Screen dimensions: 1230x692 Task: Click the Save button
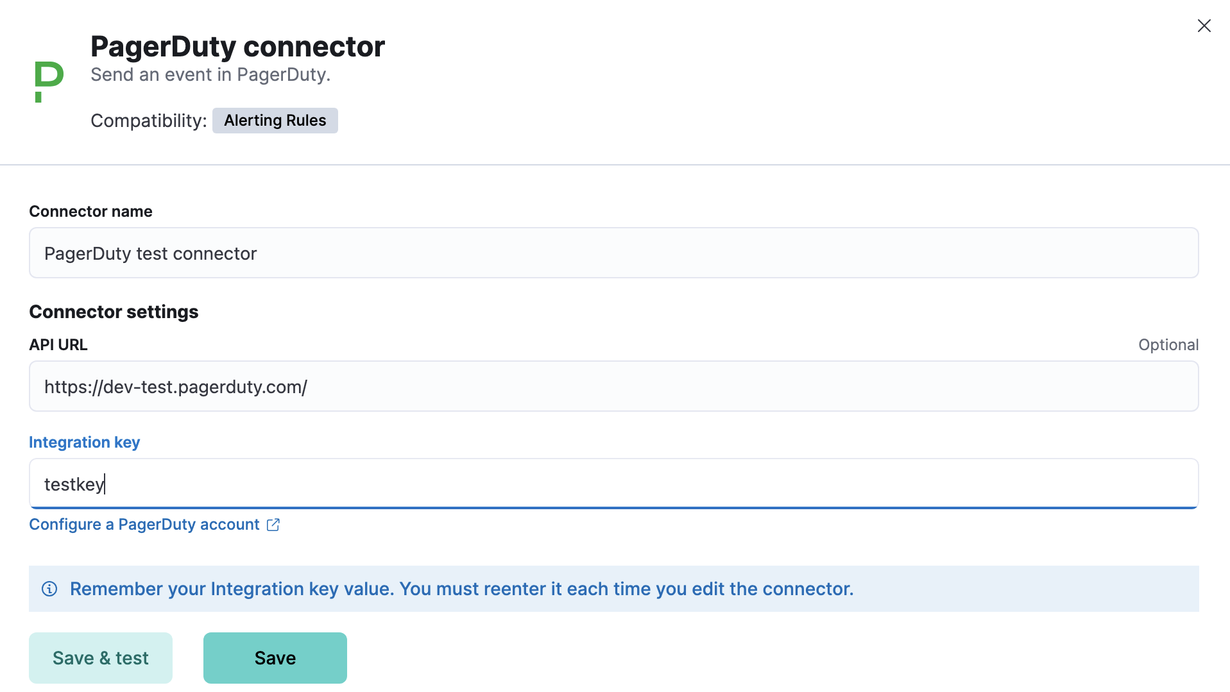(x=275, y=657)
